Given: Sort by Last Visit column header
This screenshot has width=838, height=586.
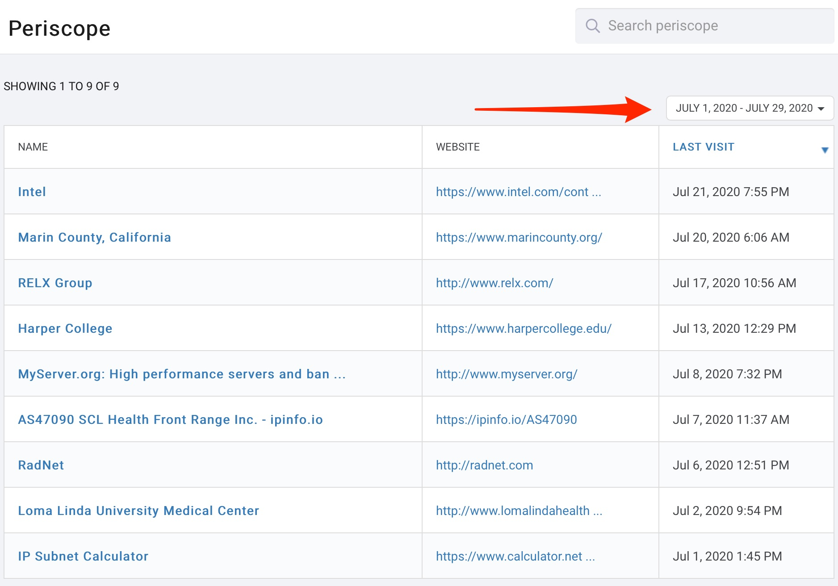Looking at the screenshot, I should click(x=703, y=147).
